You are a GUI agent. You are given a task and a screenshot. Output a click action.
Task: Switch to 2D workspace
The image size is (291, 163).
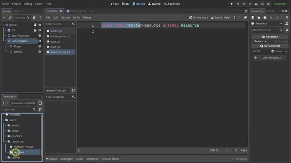115,4
